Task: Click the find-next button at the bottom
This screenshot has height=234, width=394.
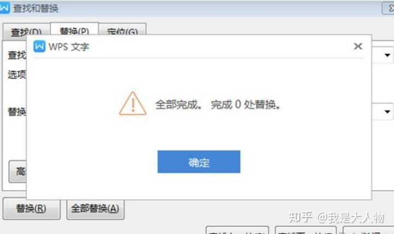Action: (306, 230)
